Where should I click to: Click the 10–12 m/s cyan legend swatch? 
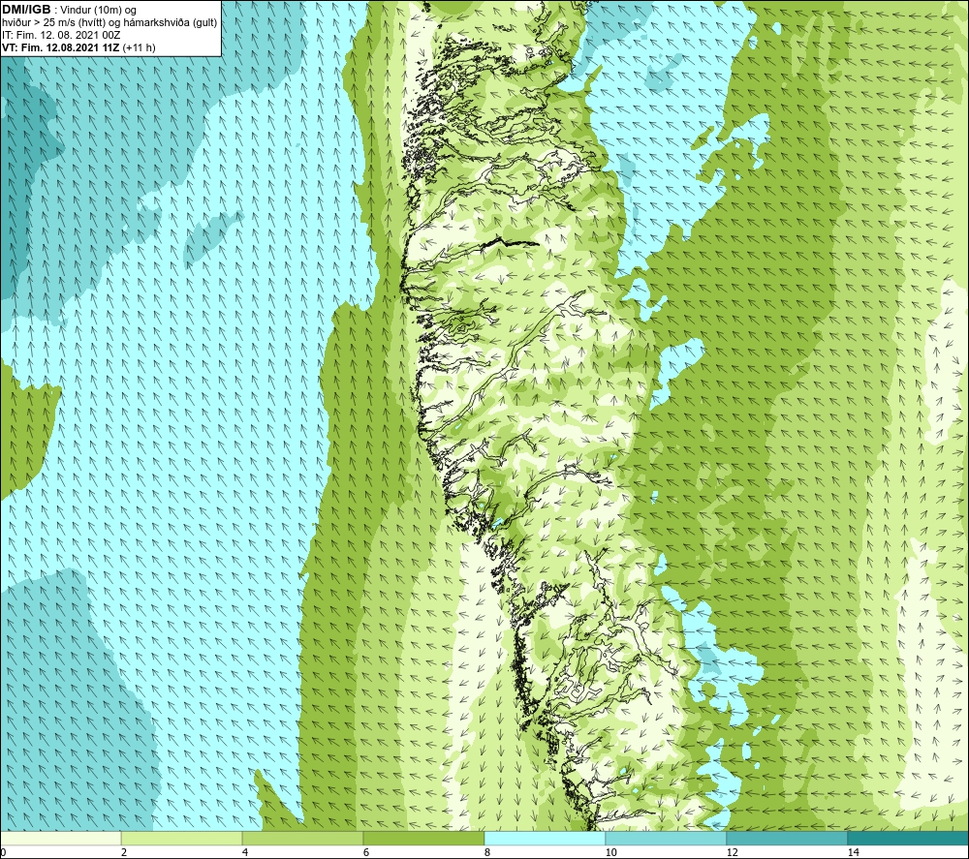(x=667, y=839)
